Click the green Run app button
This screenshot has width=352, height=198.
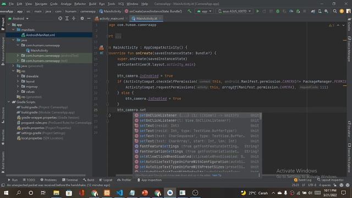pyautogui.click(x=258, y=11)
